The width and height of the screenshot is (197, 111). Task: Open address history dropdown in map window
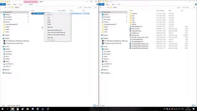pyautogui.click(x=177, y=7)
